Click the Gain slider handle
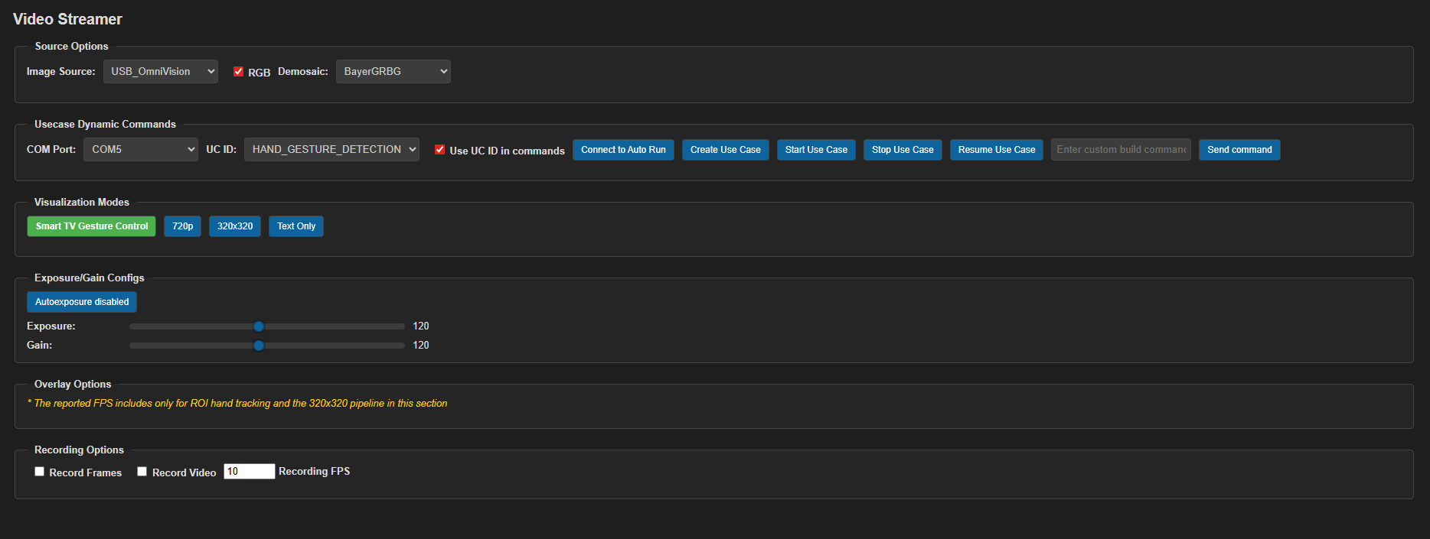This screenshot has height=539, width=1430. click(259, 346)
